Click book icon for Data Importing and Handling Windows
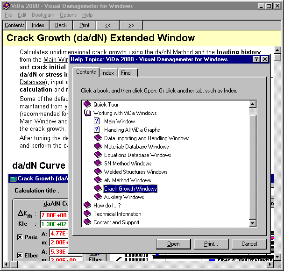Image resolution: width=284 pixels, height=271 pixels. coord(98,138)
